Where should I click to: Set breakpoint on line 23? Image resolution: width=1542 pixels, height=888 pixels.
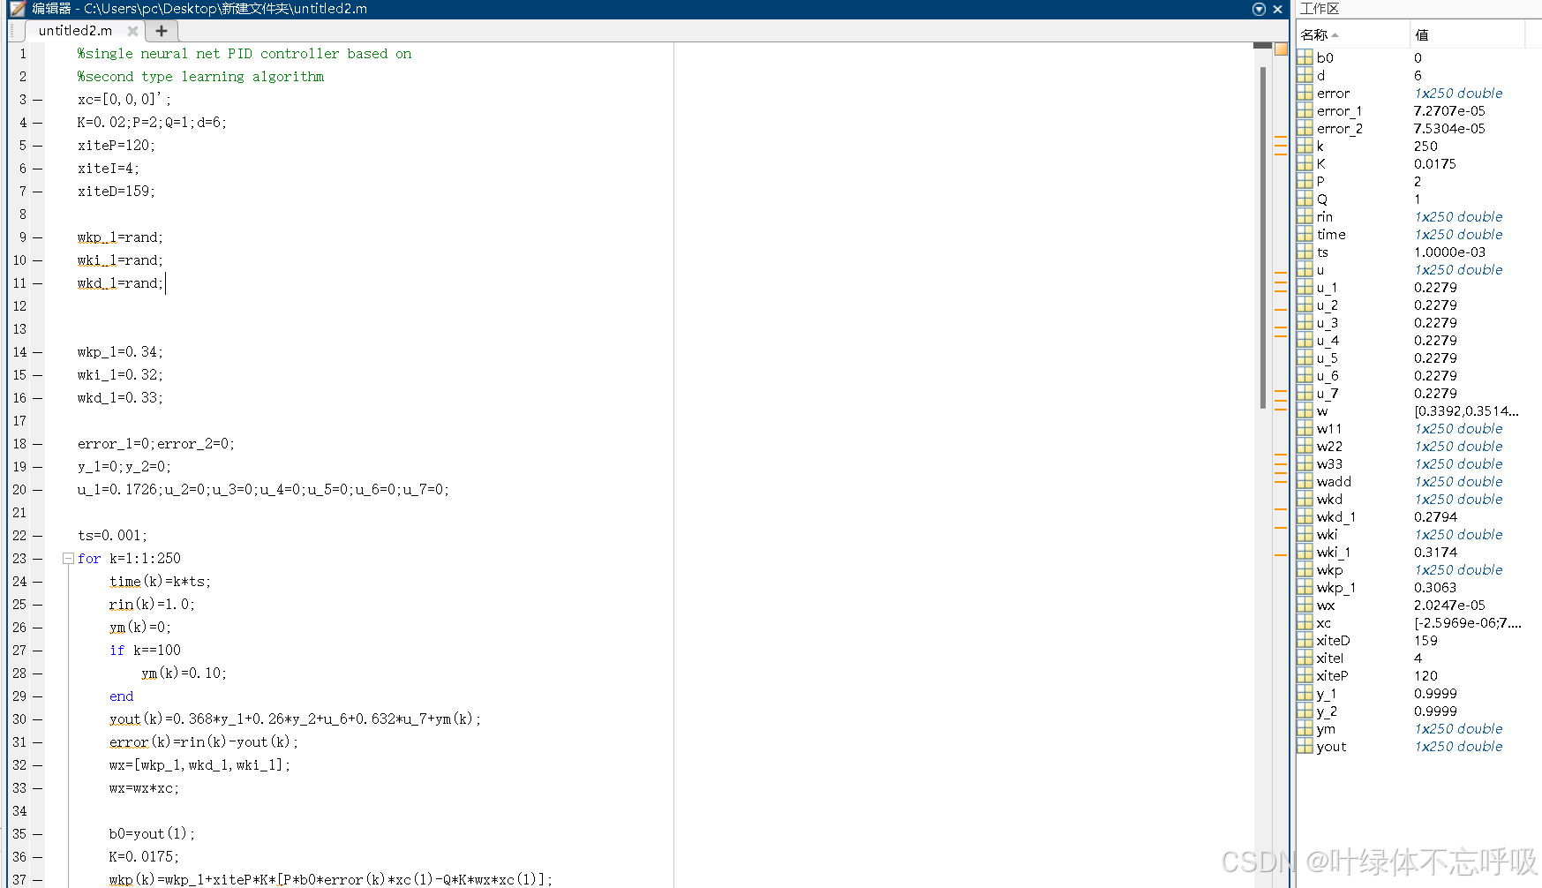[x=38, y=559]
